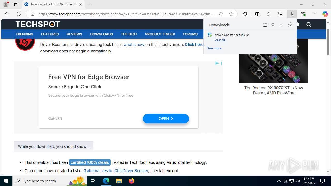The image size is (331, 186).
Task: Show hidden system tray icons
Action: pos(279,181)
